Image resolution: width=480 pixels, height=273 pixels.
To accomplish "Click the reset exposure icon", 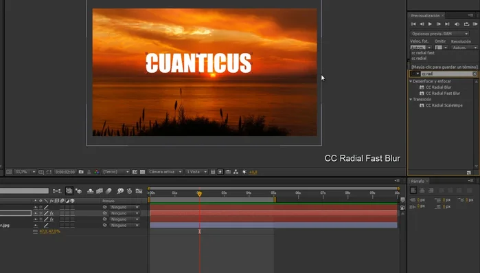I will tap(244, 172).
